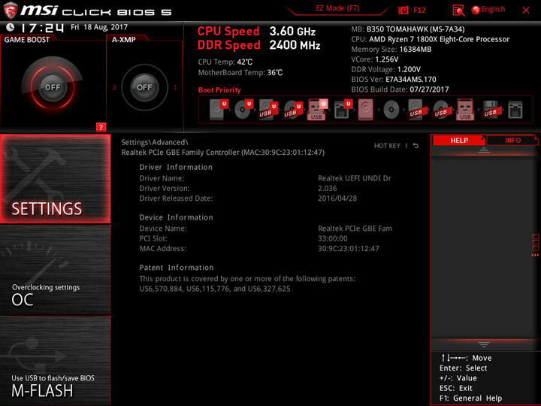
Task: Select the UEFI network boot device
Action: click(x=343, y=110)
